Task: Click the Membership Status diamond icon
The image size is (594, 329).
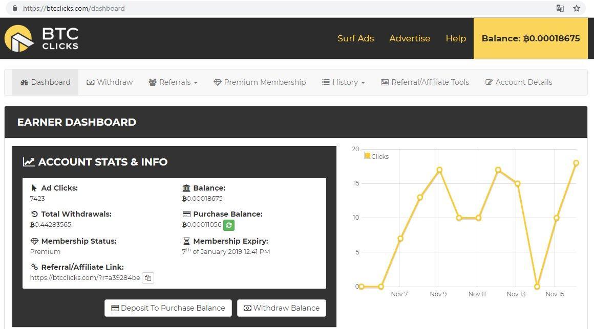Action: tap(34, 241)
